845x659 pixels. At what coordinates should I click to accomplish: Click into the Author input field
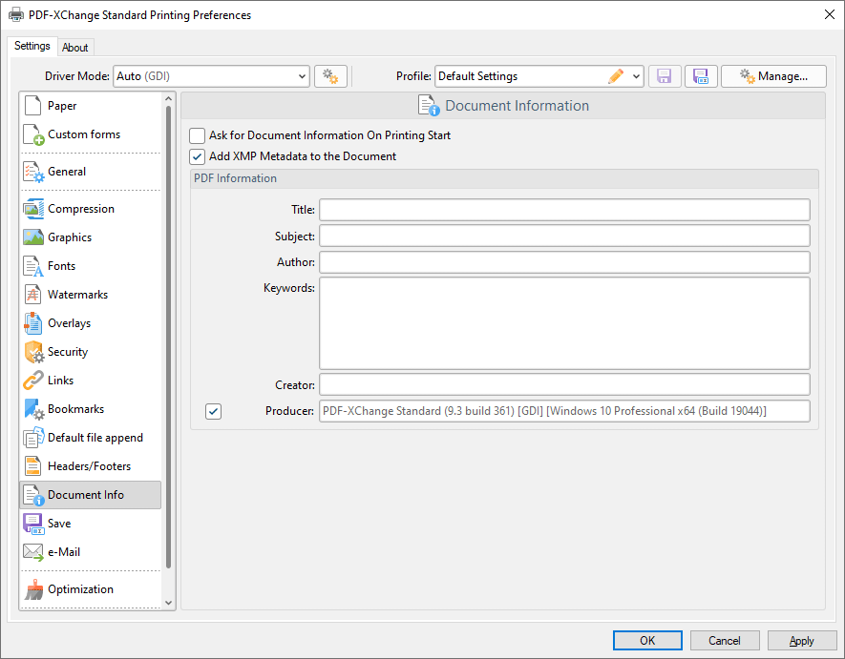tap(564, 262)
